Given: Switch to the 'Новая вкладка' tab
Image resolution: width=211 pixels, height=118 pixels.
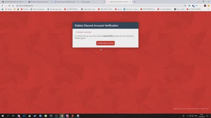Looking at the screenshot, I should [93, 2].
